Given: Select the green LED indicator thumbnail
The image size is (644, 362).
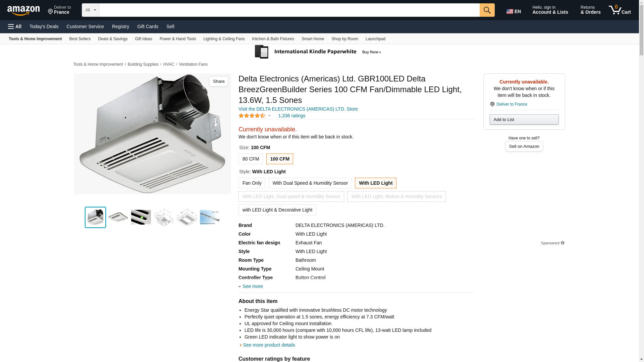Looking at the screenshot, I should [x=141, y=217].
